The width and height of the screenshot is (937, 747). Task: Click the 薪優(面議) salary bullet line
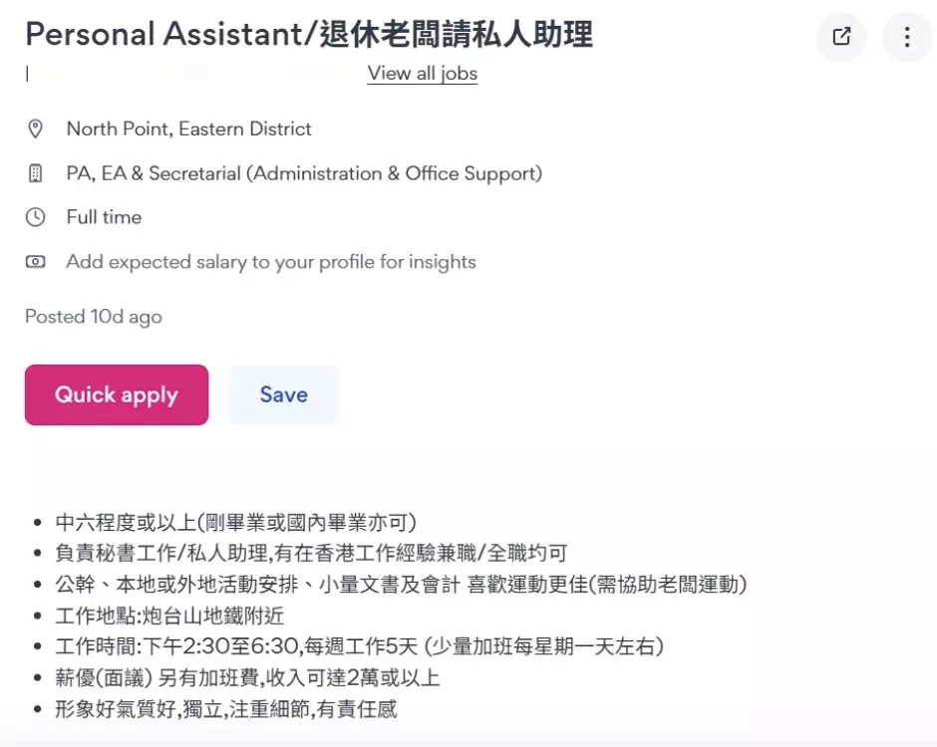point(247,678)
